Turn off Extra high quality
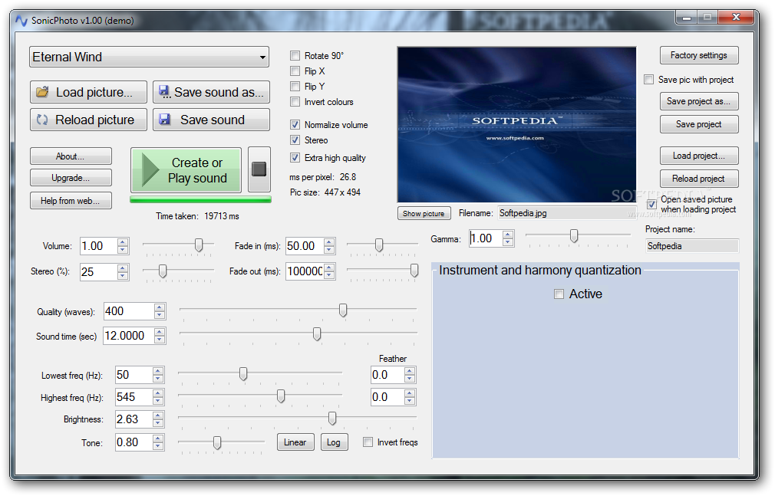The width and height of the screenshot is (775, 496). coord(295,158)
